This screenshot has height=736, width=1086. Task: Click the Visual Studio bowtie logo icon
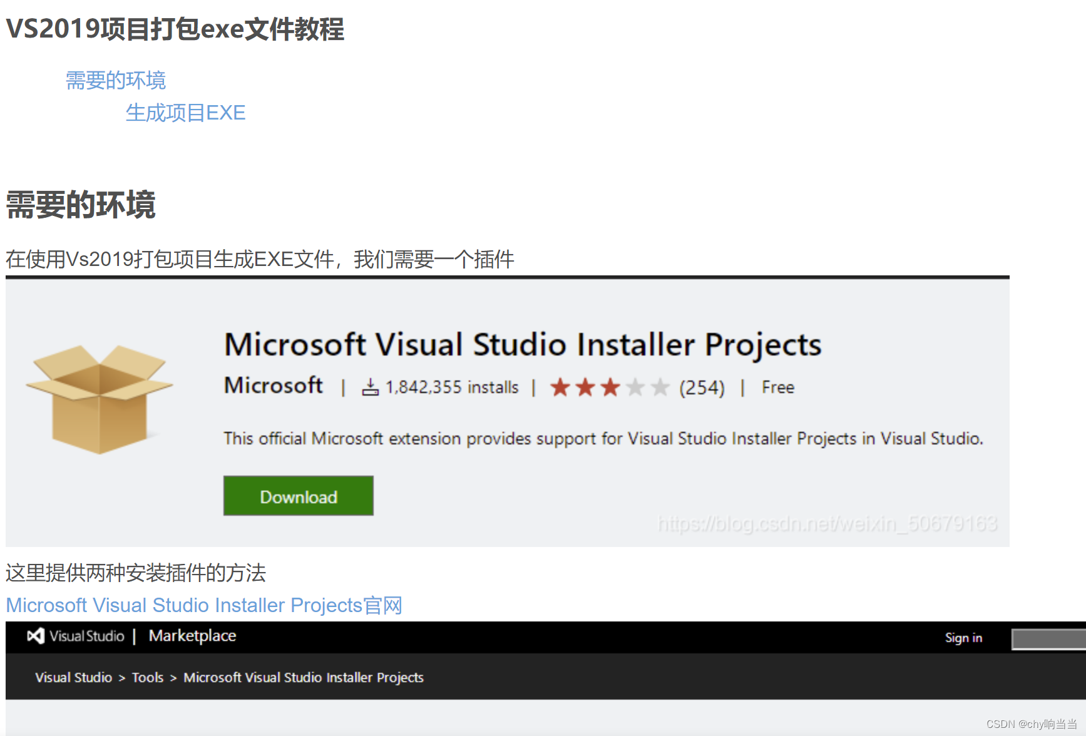[34, 636]
